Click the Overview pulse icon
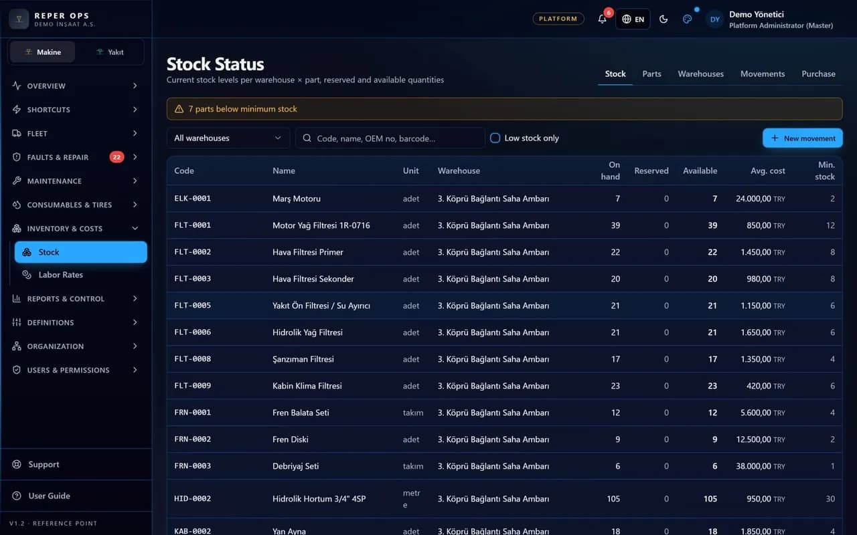857x535 pixels. (x=17, y=86)
